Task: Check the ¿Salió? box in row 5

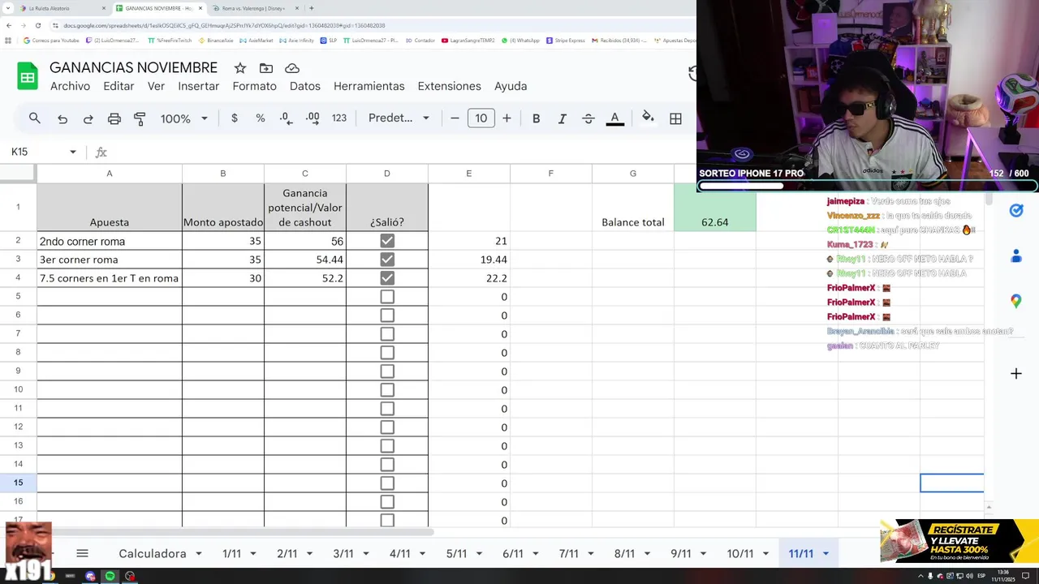Action: click(x=387, y=297)
